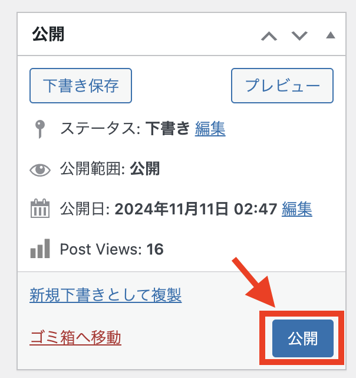The height and width of the screenshot is (378, 356).
Task: Collapse the 公開 panel with triangle toggle
Action: click(x=331, y=35)
